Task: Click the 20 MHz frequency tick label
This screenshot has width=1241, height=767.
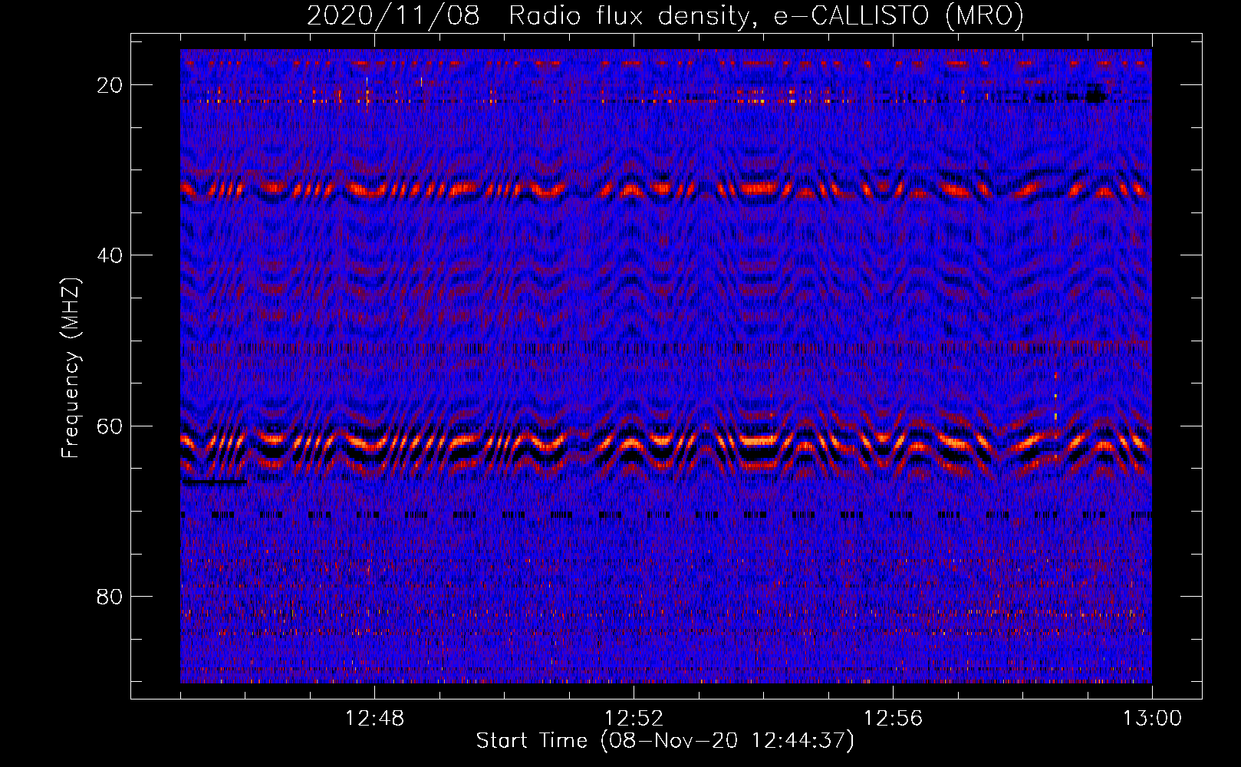Action: (110, 85)
